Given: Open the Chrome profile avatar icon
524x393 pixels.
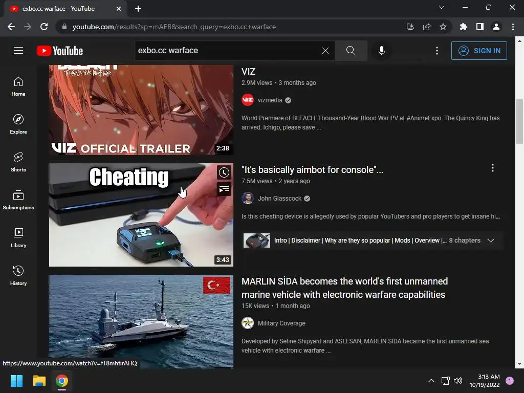Looking at the screenshot, I should [496, 27].
